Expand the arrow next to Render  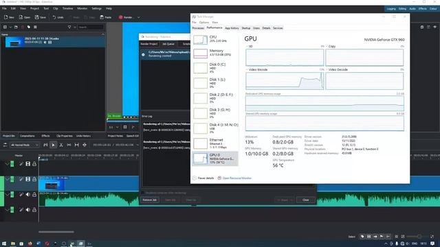click(139, 17)
